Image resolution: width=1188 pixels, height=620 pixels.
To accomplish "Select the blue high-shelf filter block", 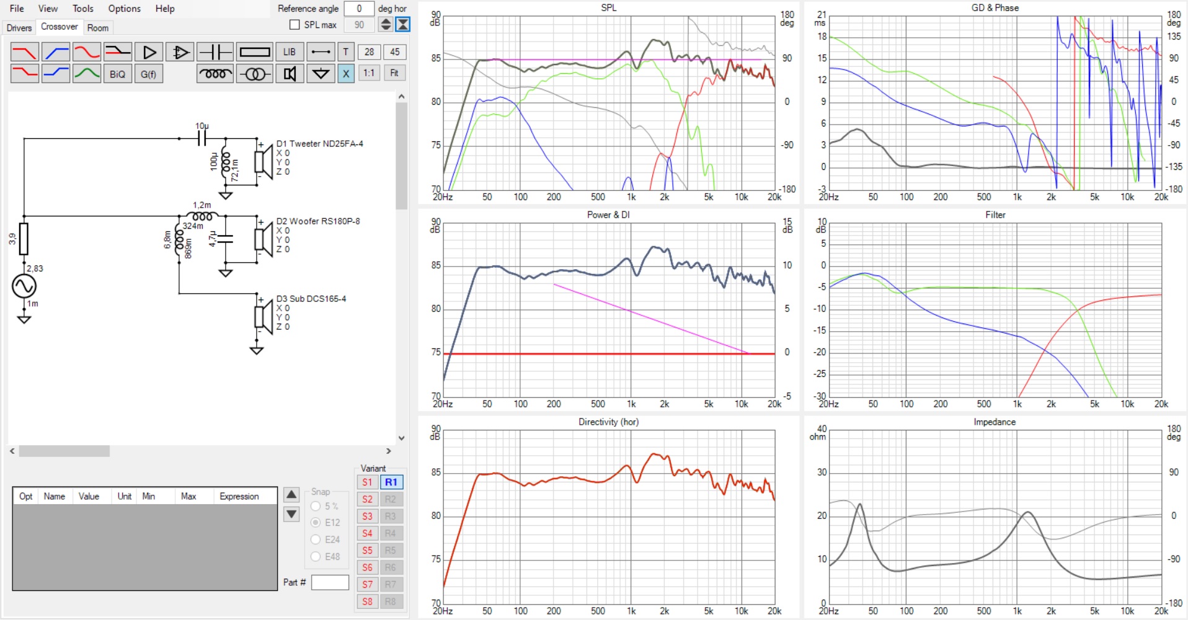I will (56, 74).
